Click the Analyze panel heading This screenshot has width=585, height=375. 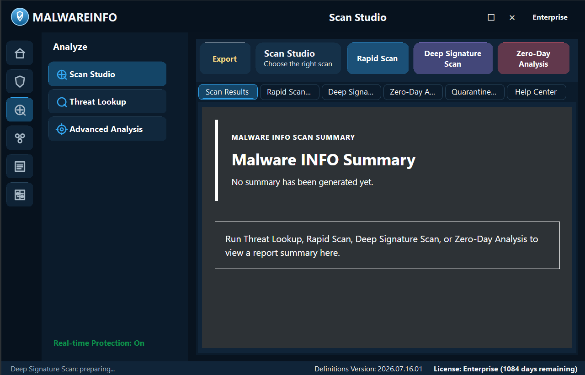[x=70, y=47]
